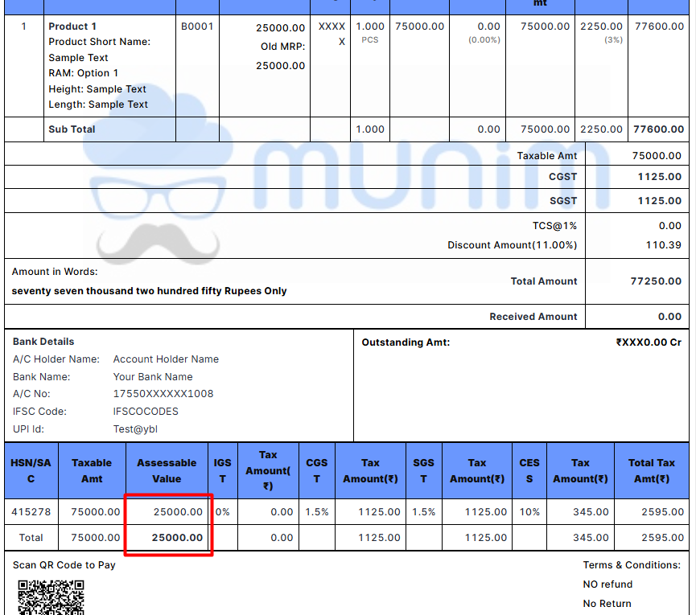This screenshot has height=615, width=696.
Task: Click HSN code 415278 in tax table
Action: pos(31,511)
